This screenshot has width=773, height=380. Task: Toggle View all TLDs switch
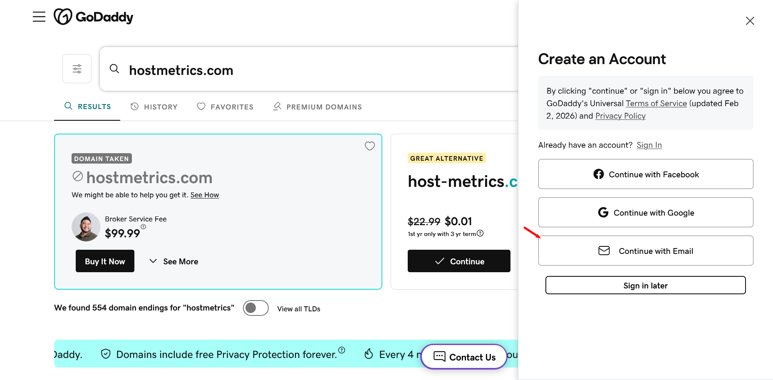(x=256, y=308)
